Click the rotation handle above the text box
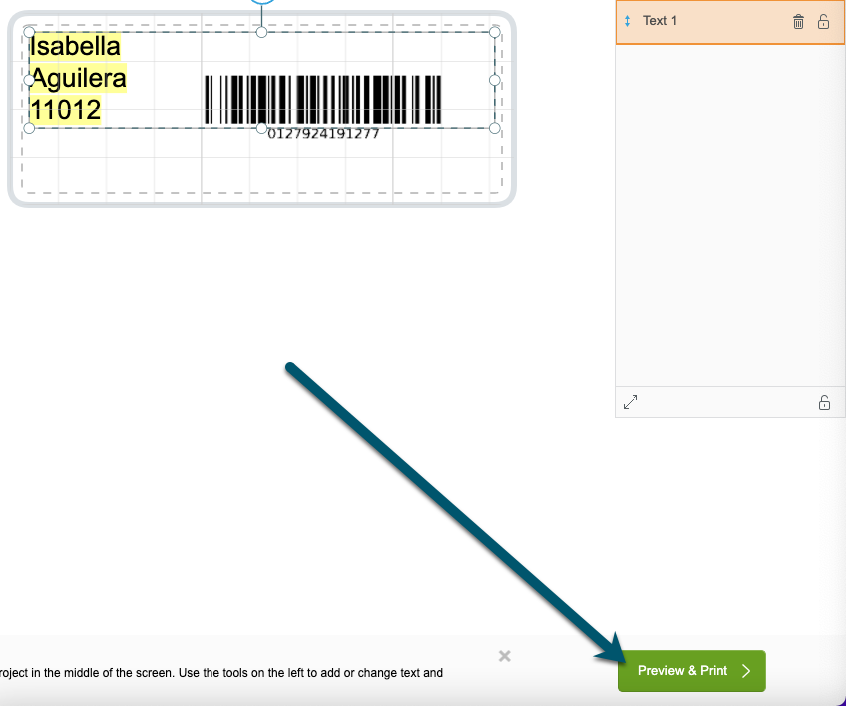The height and width of the screenshot is (706, 846). (x=261, y=2)
